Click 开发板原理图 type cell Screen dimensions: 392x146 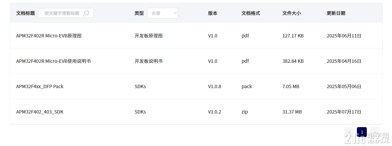pyautogui.click(x=149, y=36)
